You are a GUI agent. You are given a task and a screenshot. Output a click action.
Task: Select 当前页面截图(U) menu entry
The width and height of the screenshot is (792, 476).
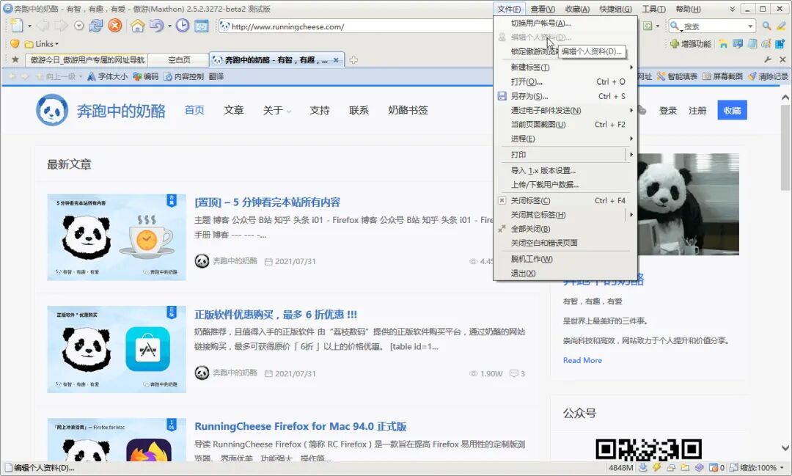(x=565, y=124)
